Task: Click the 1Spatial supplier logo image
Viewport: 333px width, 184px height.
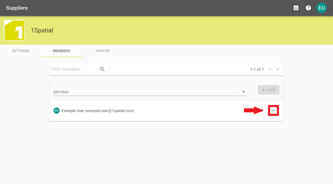Action: 14,30
